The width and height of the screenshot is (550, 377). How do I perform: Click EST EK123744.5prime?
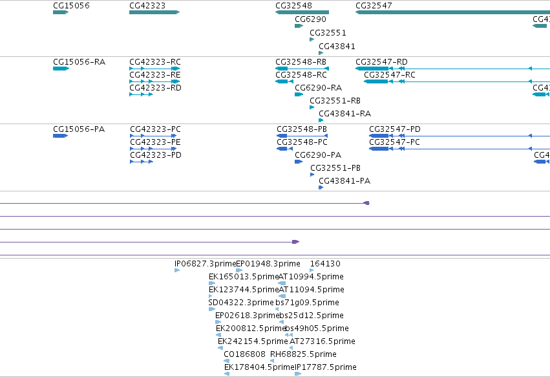pos(244,290)
